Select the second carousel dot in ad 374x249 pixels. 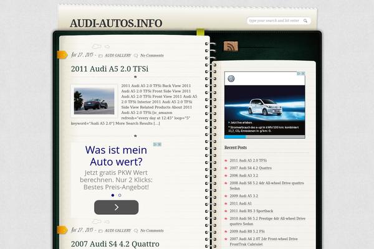coord(120,195)
